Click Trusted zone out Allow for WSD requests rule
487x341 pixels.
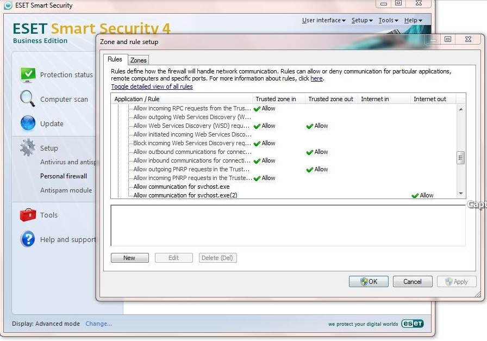(x=317, y=126)
